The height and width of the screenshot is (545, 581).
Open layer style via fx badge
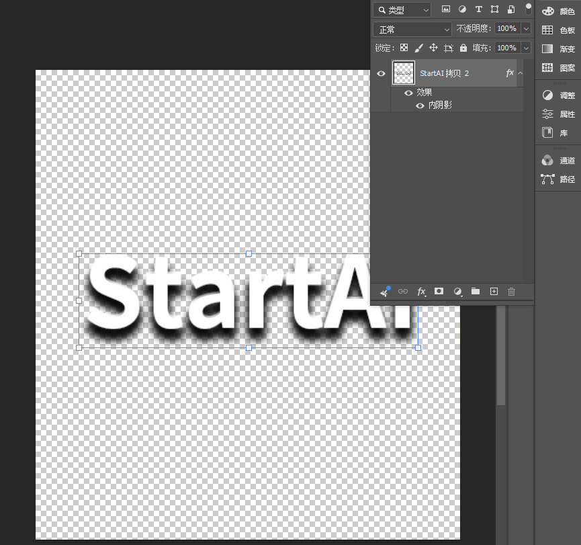click(510, 73)
